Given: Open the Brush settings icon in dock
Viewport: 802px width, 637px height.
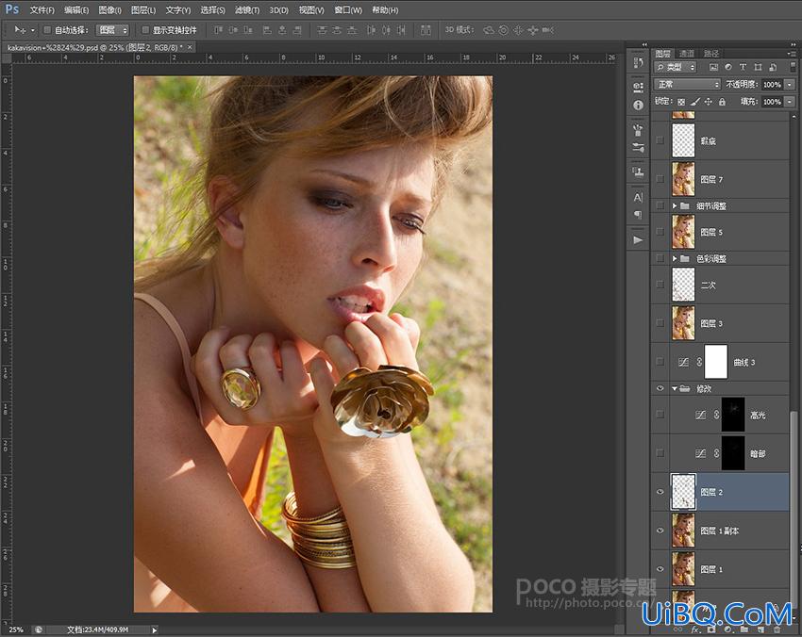Looking at the screenshot, I should pyautogui.click(x=638, y=148).
